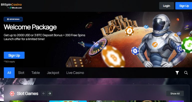Open the Table games tab
The height and width of the screenshot is (102, 192).
click(35, 73)
